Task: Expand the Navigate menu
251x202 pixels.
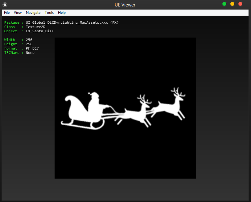Action: [33, 13]
